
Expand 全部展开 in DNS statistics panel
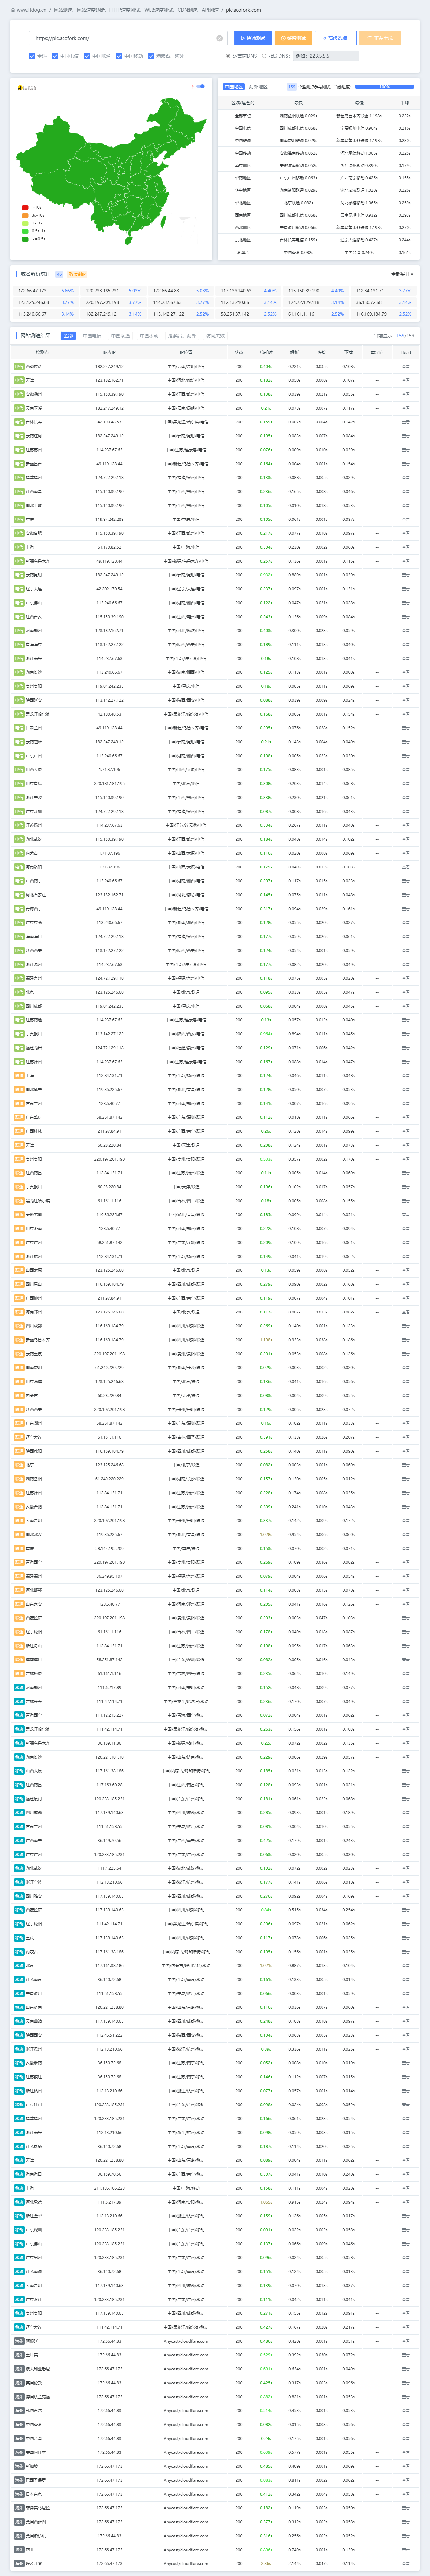tap(402, 274)
